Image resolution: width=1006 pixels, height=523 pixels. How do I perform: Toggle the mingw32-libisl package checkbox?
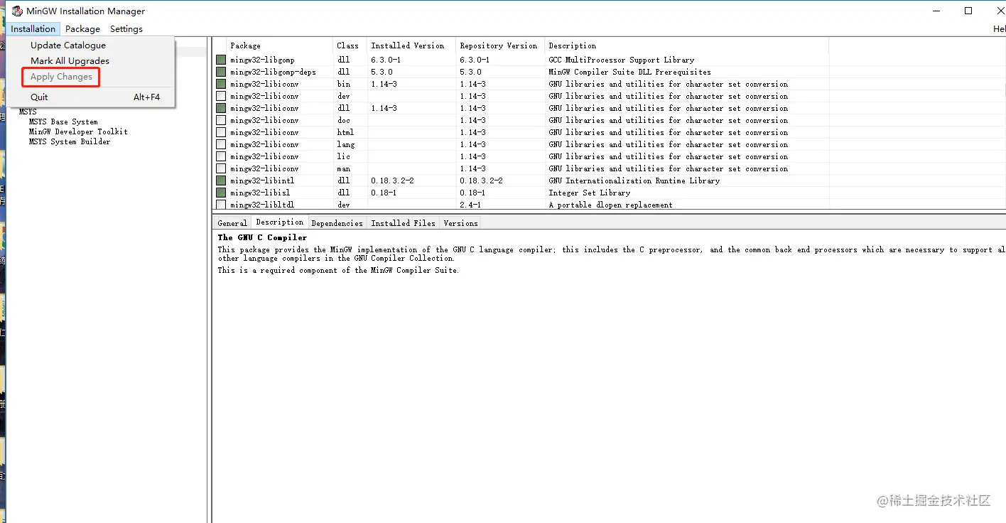(221, 193)
